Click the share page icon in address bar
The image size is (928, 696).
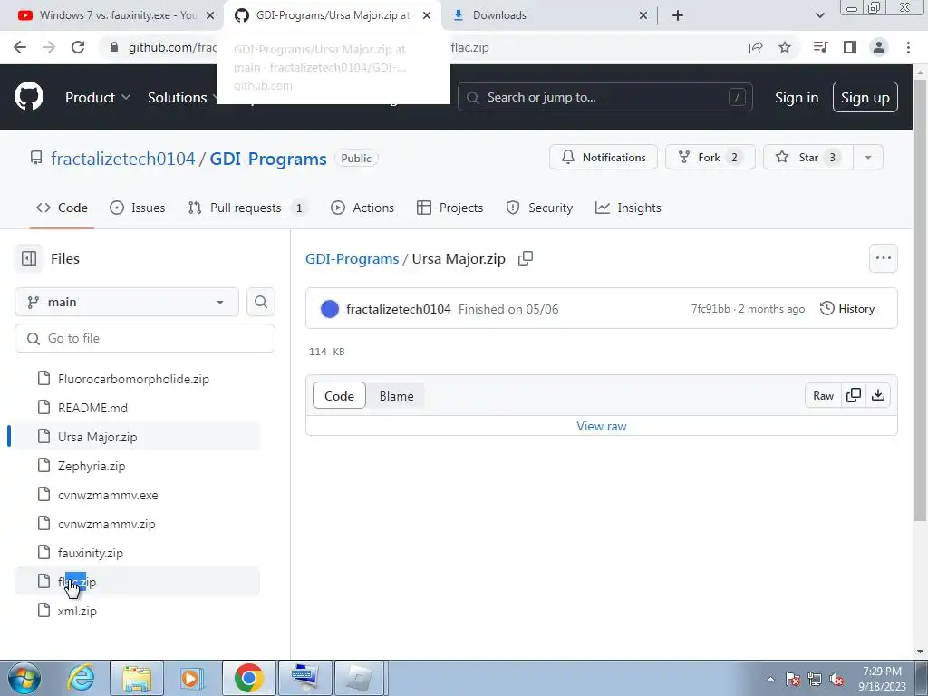click(755, 47)
